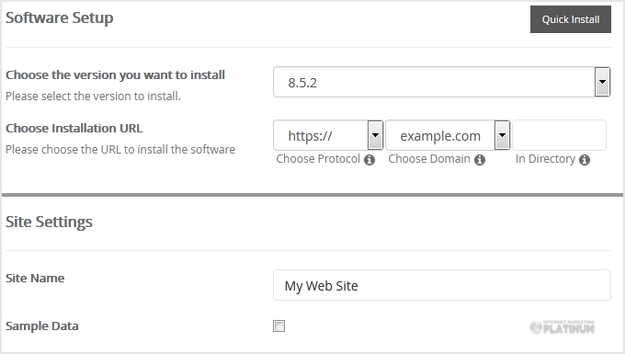Screen dimensions: 625x354
Task: Click the Site Name label
Action: (x=35, y=278)
